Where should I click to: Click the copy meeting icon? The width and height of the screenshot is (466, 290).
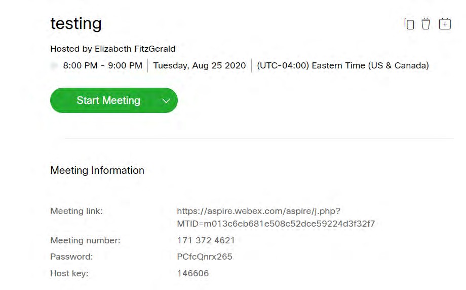(x=409, y=24)
